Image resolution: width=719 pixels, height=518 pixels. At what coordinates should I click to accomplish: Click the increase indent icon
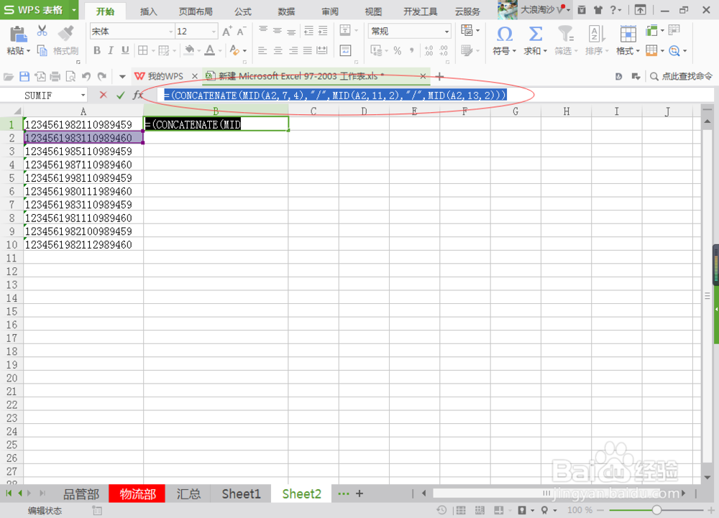323,31
